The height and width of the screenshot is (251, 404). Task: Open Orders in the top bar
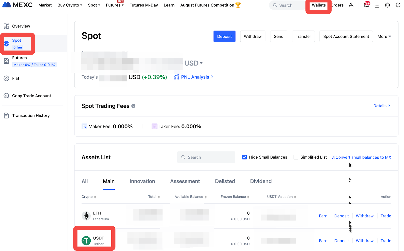pos(338,5)
